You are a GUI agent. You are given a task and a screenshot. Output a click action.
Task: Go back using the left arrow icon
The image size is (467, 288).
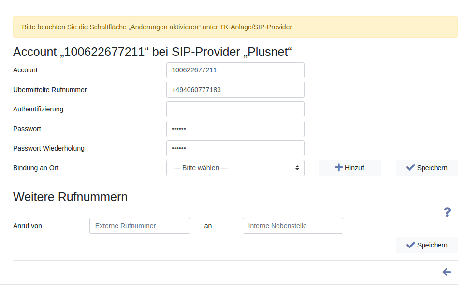point(446,272)
